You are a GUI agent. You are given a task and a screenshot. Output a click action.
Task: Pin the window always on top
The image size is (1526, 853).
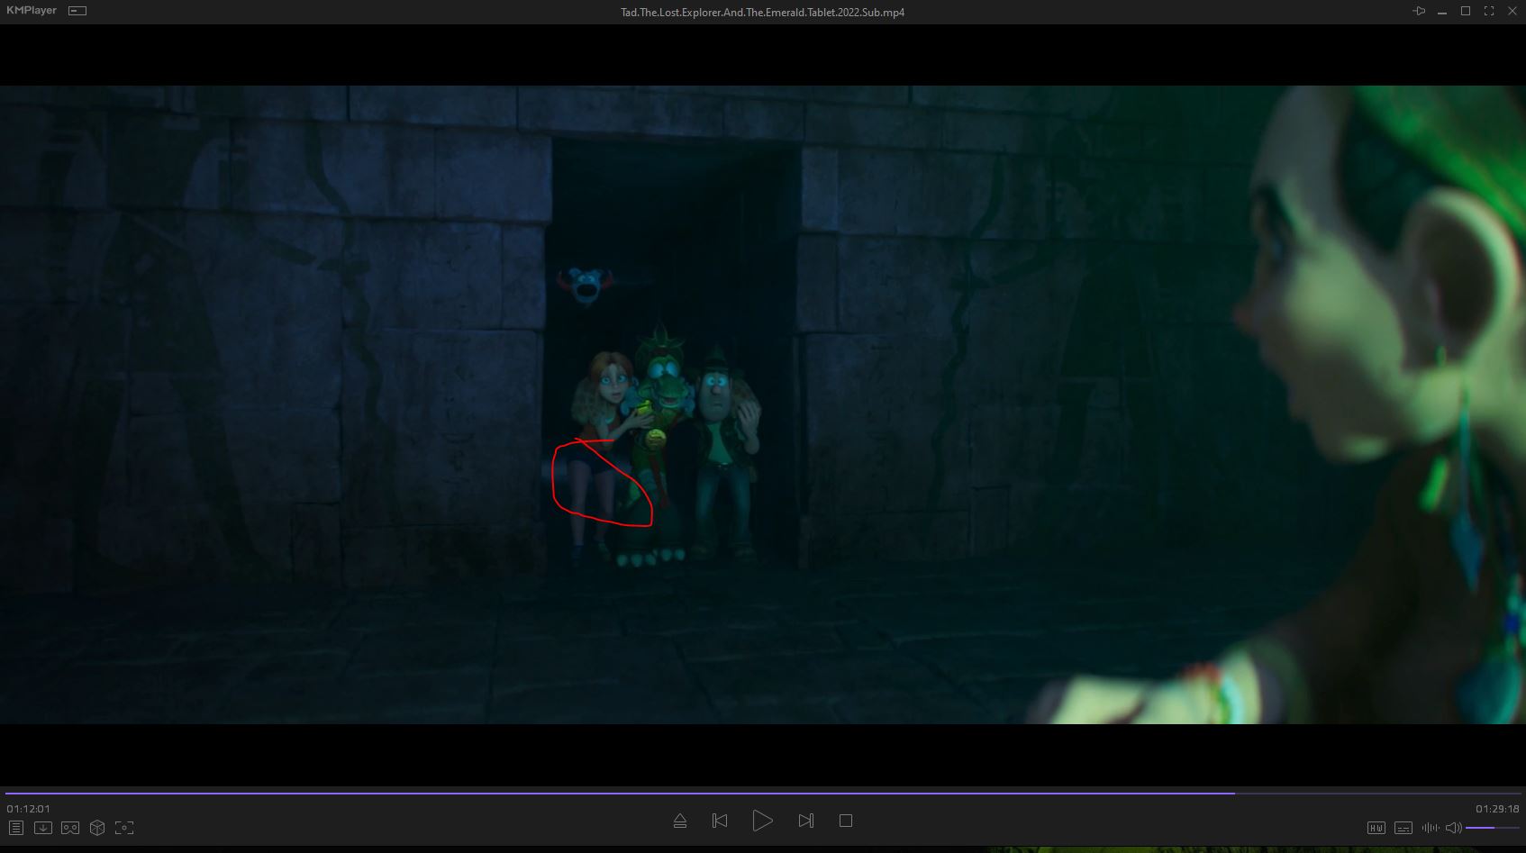(x=1419, y=12)
